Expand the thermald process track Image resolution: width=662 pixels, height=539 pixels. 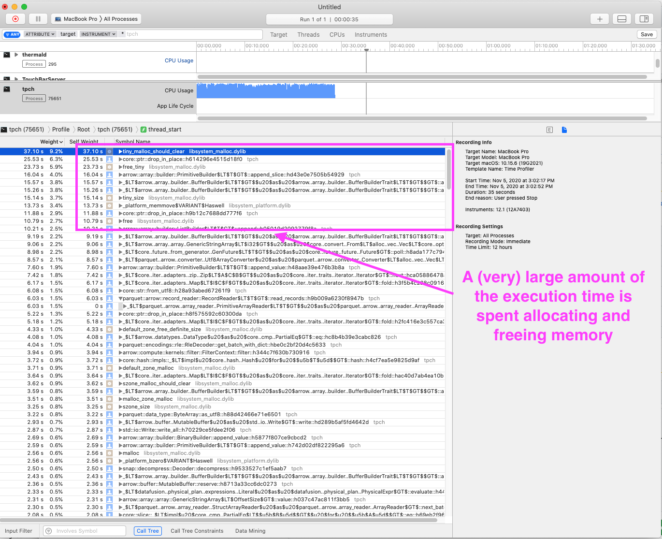tap(16, 55)
